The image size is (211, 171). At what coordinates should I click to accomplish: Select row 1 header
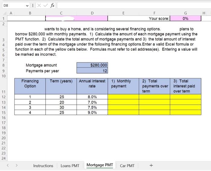click(x=4, y=18)
